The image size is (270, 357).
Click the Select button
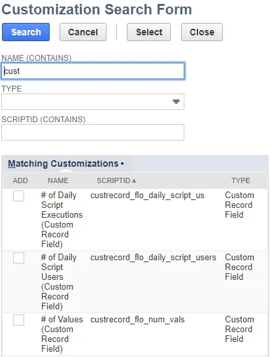click(x=148, y=32)
